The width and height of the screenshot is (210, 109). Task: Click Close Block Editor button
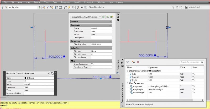tap(97, 7)
